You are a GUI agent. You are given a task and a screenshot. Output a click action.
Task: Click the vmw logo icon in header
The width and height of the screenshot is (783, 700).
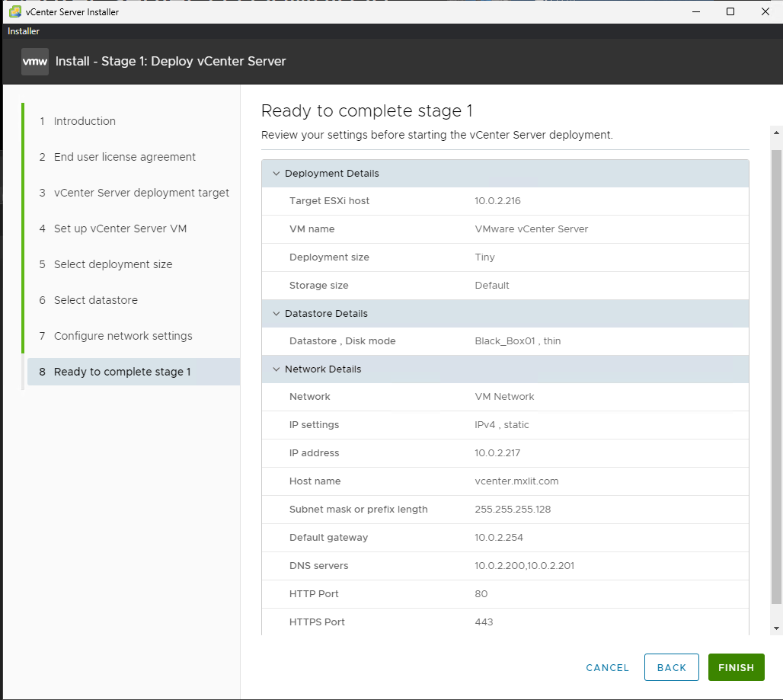point(35,62)
